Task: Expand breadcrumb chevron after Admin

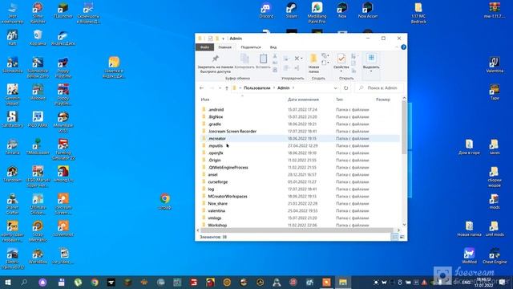Action: pos(293,88)
